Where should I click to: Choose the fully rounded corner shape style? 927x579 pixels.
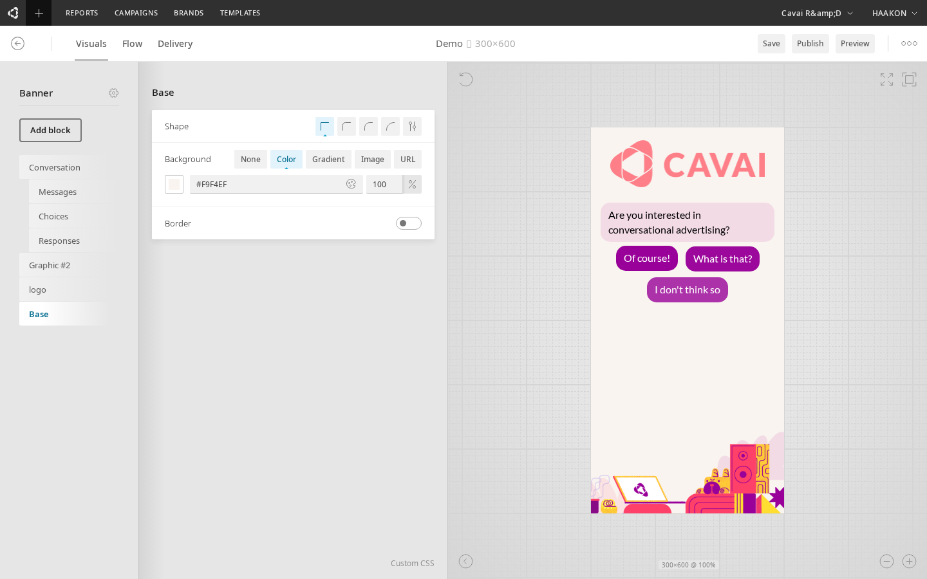click(x=390, y=127)
